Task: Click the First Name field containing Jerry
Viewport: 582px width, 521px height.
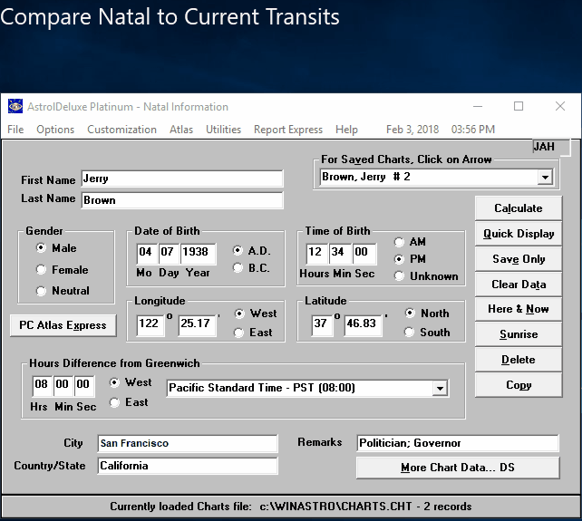Action: point(182,178)
